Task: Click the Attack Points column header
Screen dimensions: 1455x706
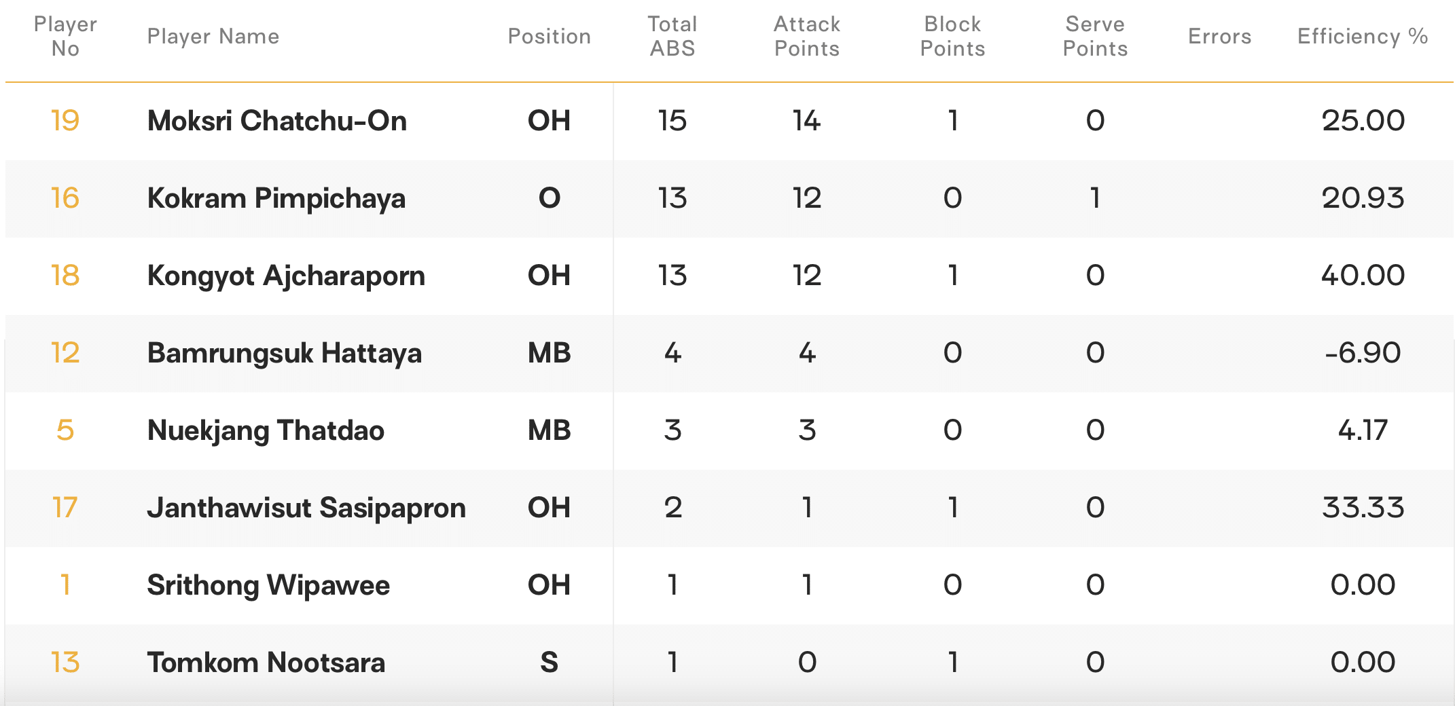Action: coord(807,37)
